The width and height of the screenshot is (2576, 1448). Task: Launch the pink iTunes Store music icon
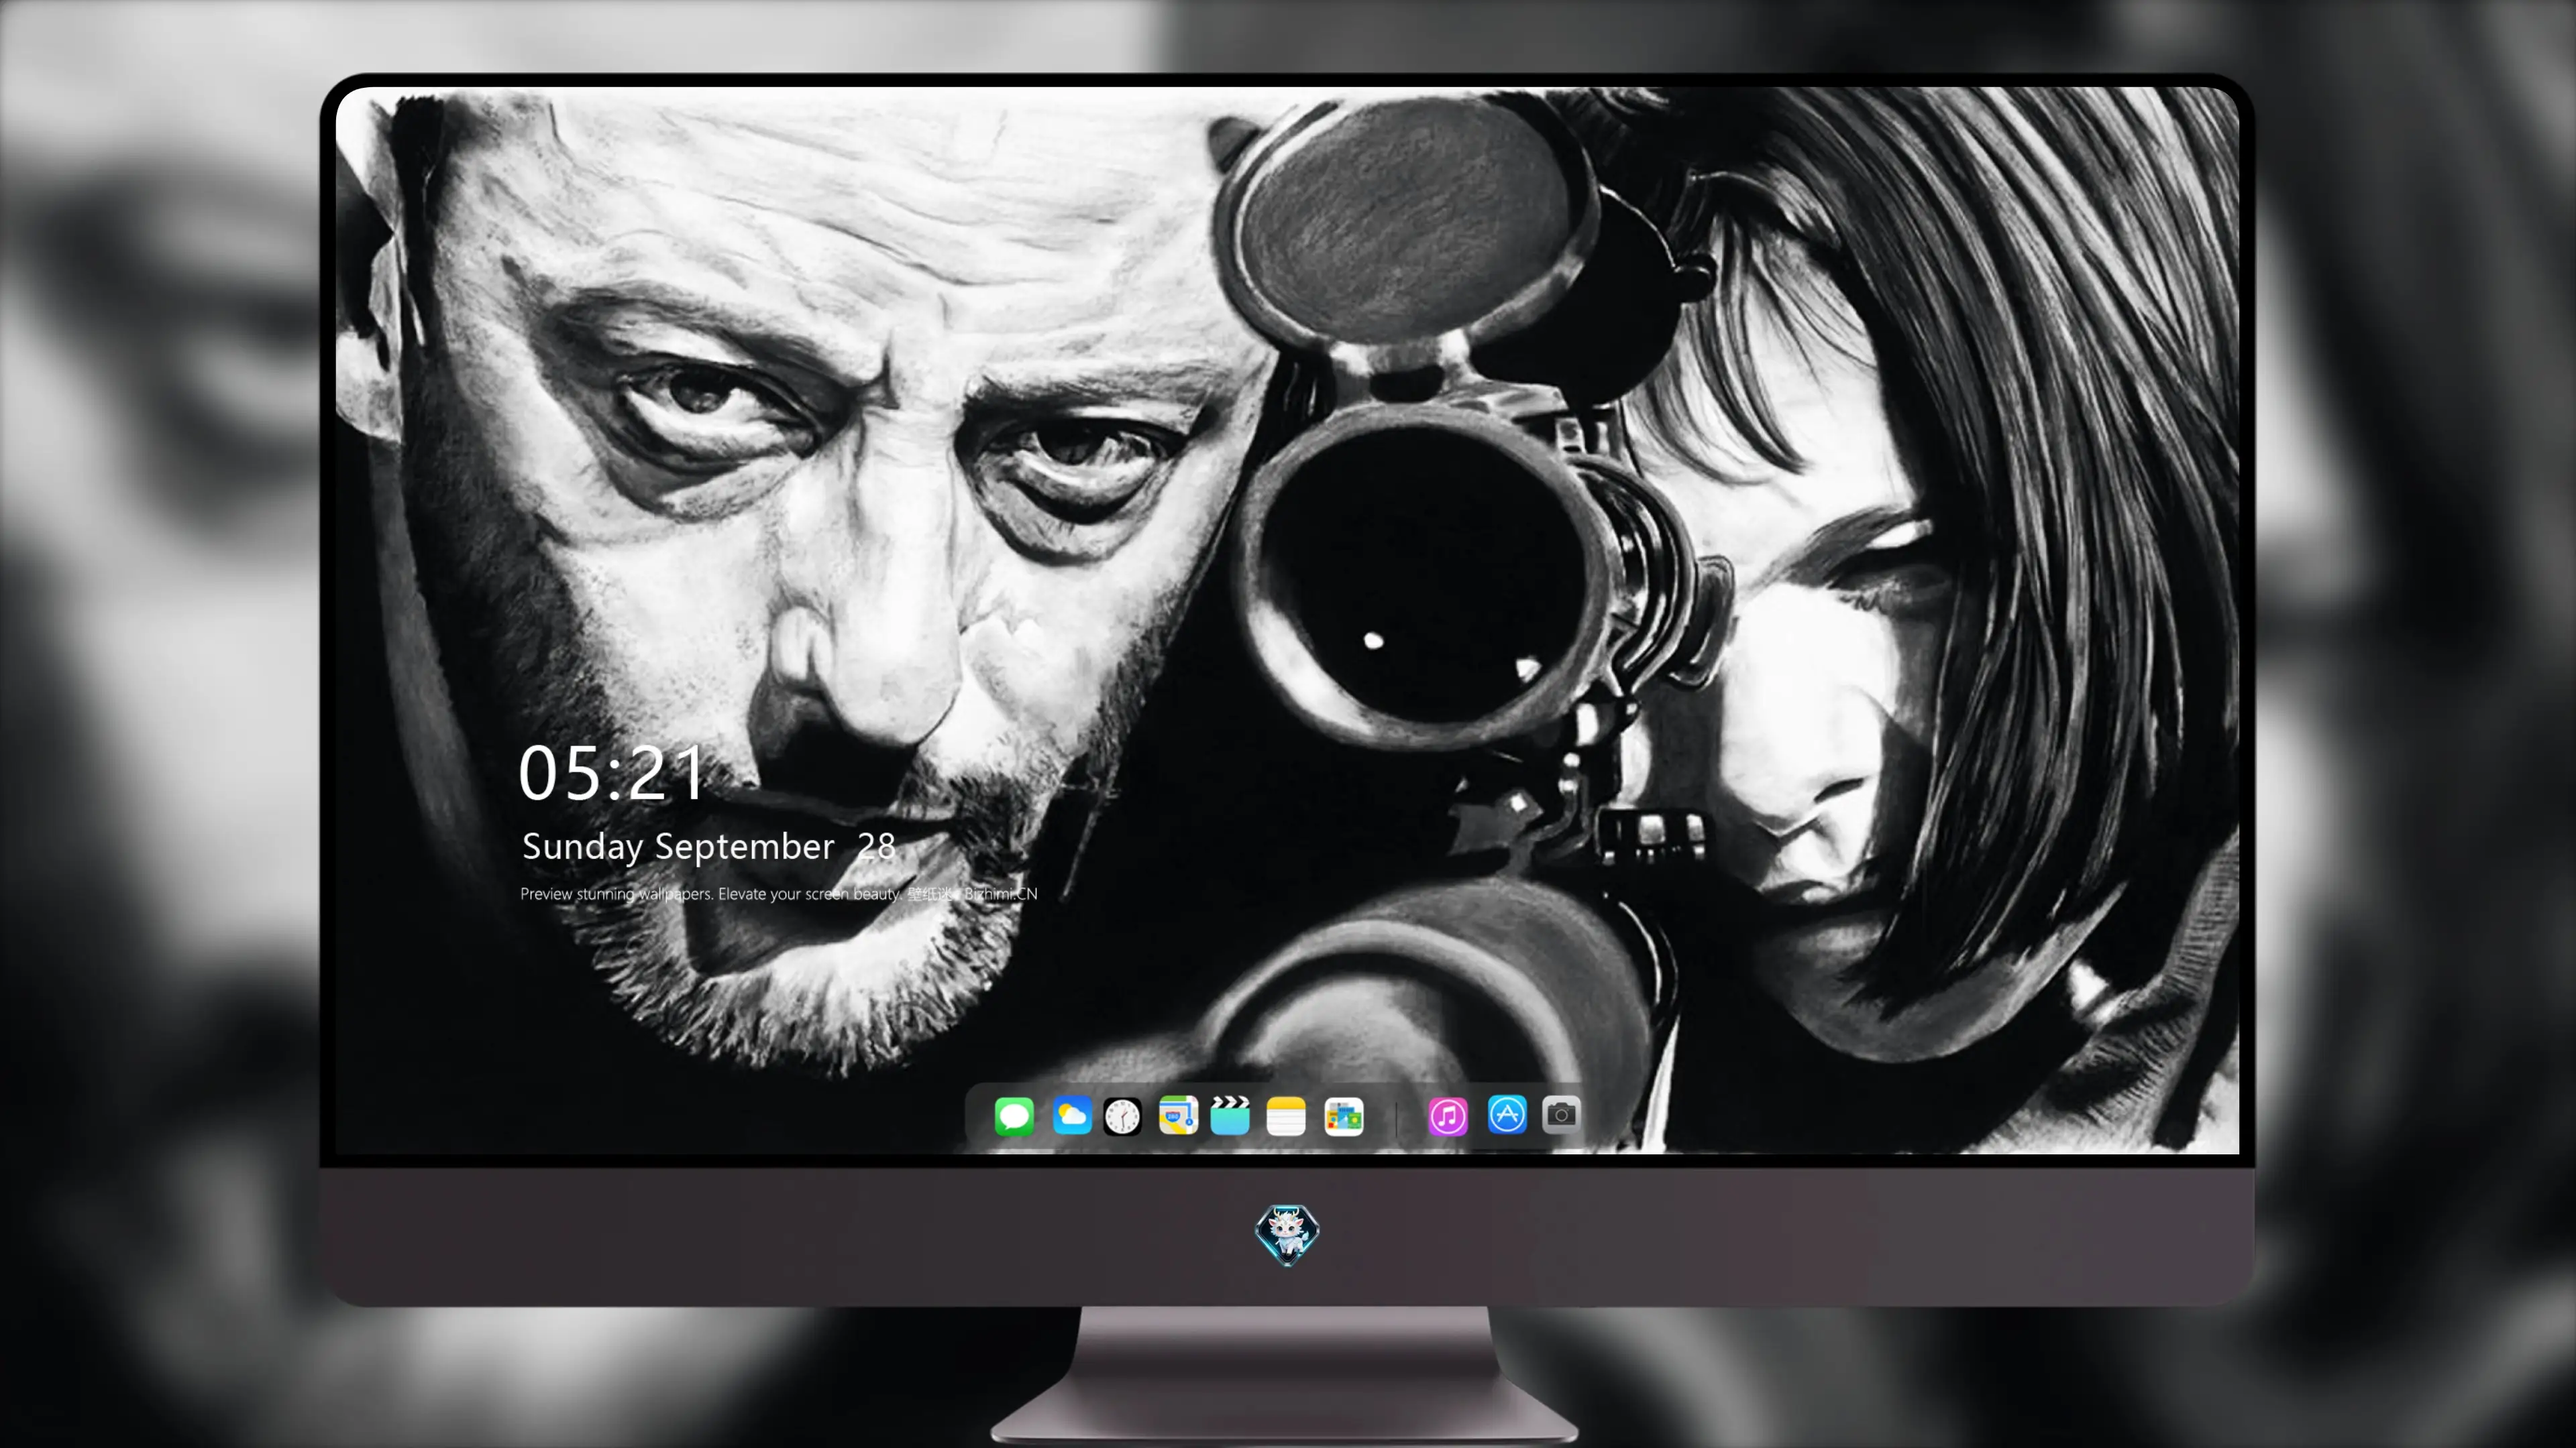(x=1448, y=1116)
